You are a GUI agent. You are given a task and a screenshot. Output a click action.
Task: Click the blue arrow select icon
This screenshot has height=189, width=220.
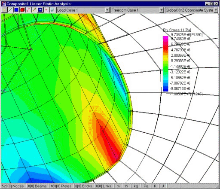click(x=40, y=10)
